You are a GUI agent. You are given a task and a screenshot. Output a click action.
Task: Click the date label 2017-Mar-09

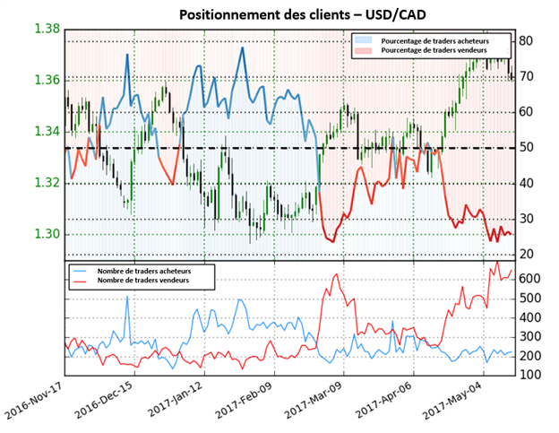tap(314, 400)
